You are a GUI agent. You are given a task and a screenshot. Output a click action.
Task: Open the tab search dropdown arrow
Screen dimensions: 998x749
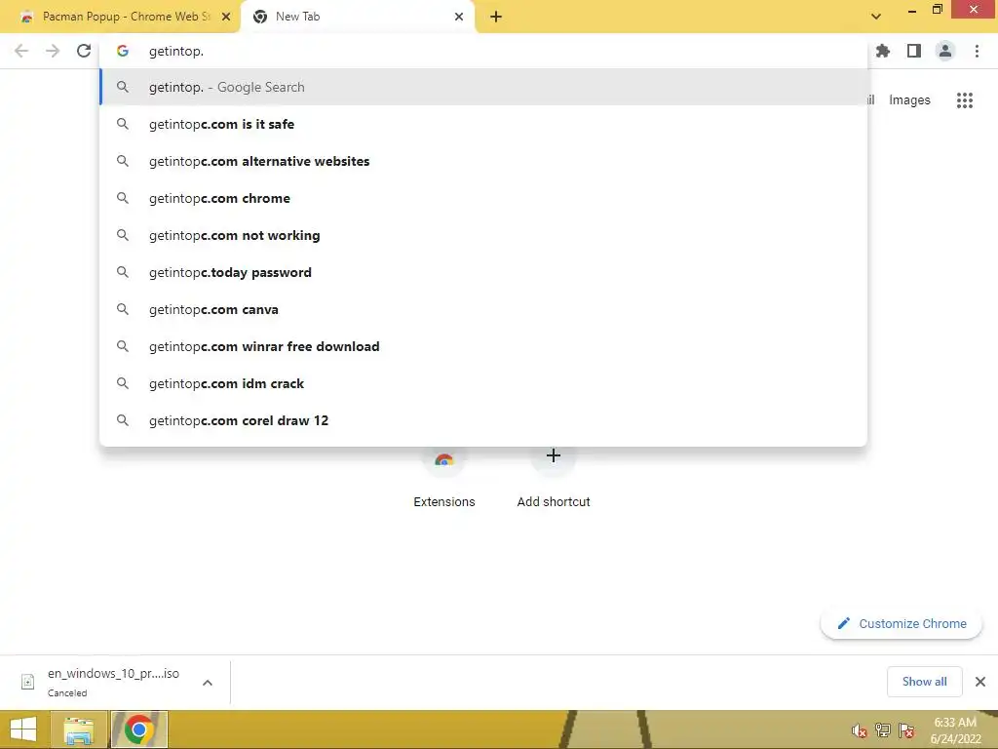pyautogui.click(x=876, y=18)
